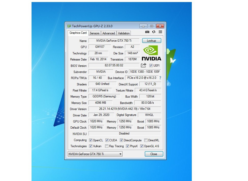The width and height of the screenshot is (248, 181).
Task: Click the Technologies label text
Action: tap(78, 146)
